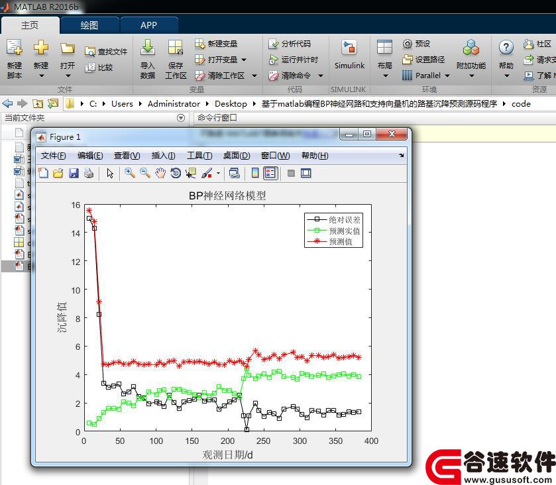Open Figure 1 帮助(H) menu
The width and height of the screenshot is (556, 485).
[315, 156]
